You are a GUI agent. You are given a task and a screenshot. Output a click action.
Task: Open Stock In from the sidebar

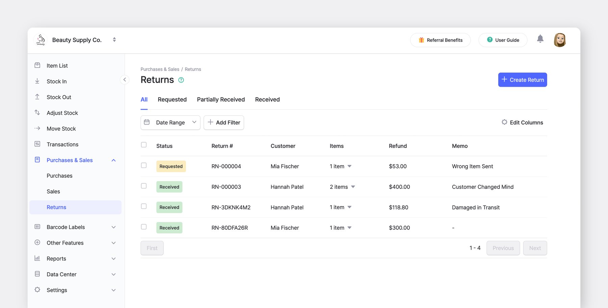click(x=56, y=81)
